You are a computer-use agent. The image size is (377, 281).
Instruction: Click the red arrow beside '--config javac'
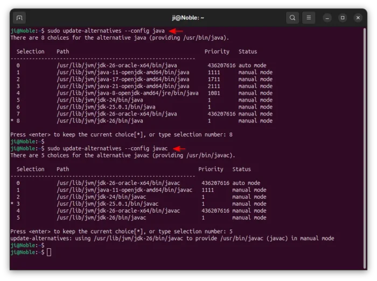point(179,148)
